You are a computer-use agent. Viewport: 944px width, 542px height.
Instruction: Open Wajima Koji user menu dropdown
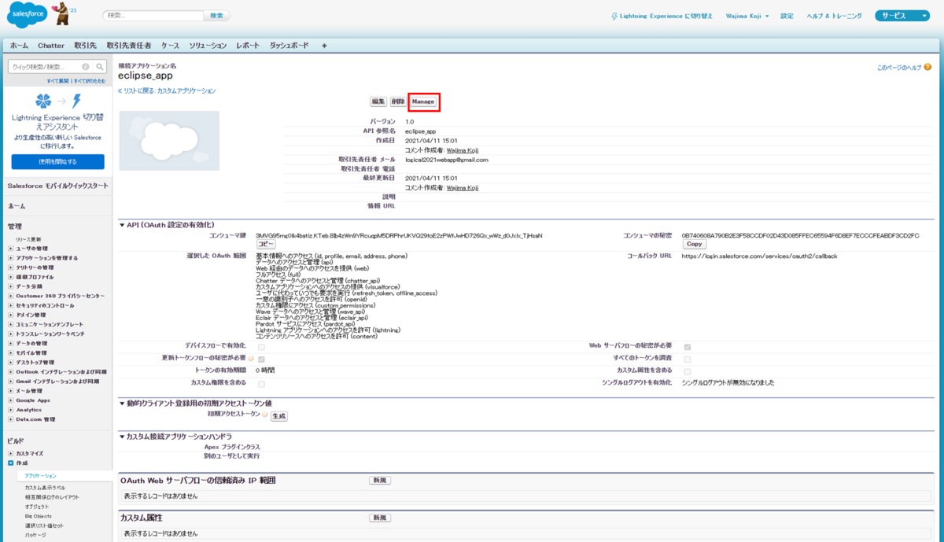tap(747, 16)
